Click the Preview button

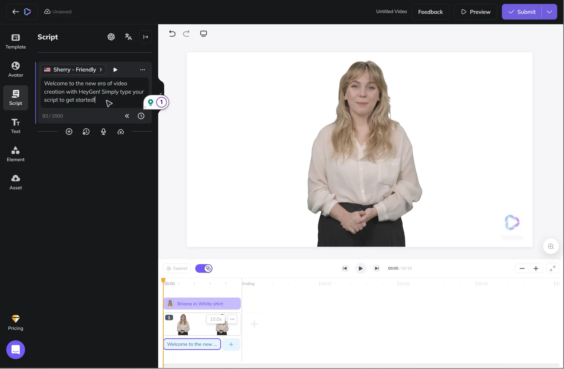pyautogui.click(x=475, y=11)
